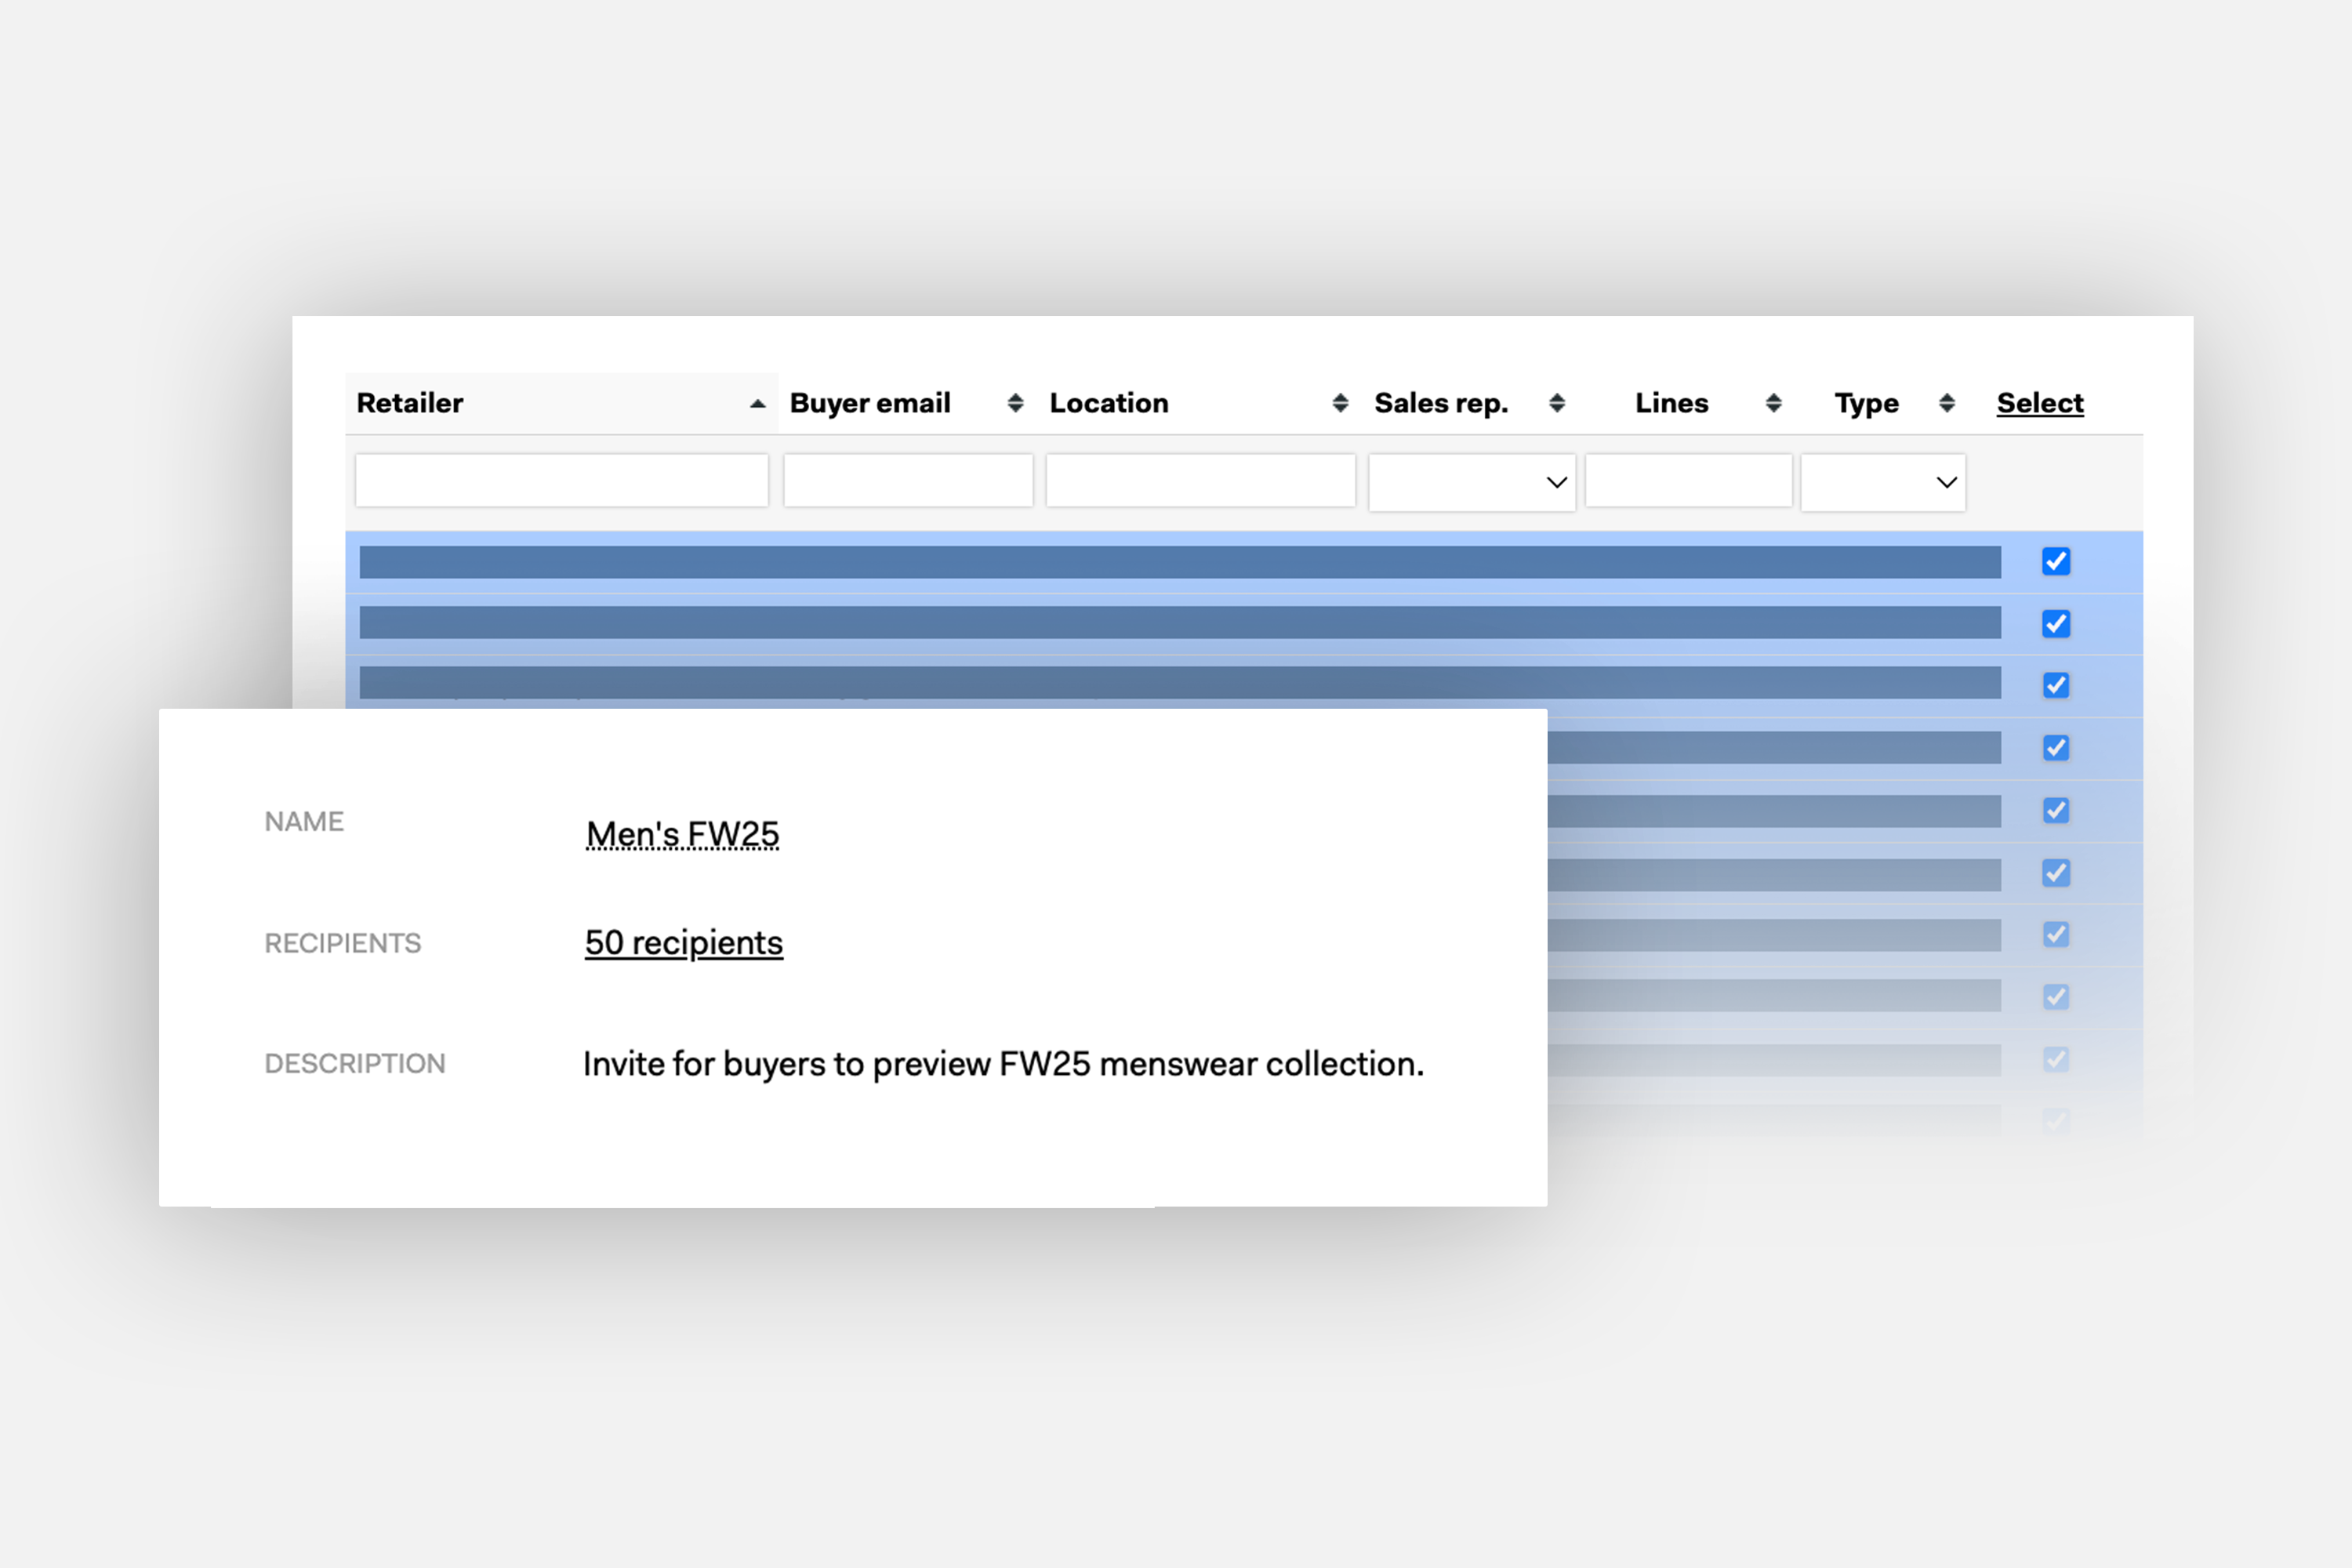This screenshot has height=1568, width=2352.
Task: Focus the Buyer email filter field
Action: point(908,481)
